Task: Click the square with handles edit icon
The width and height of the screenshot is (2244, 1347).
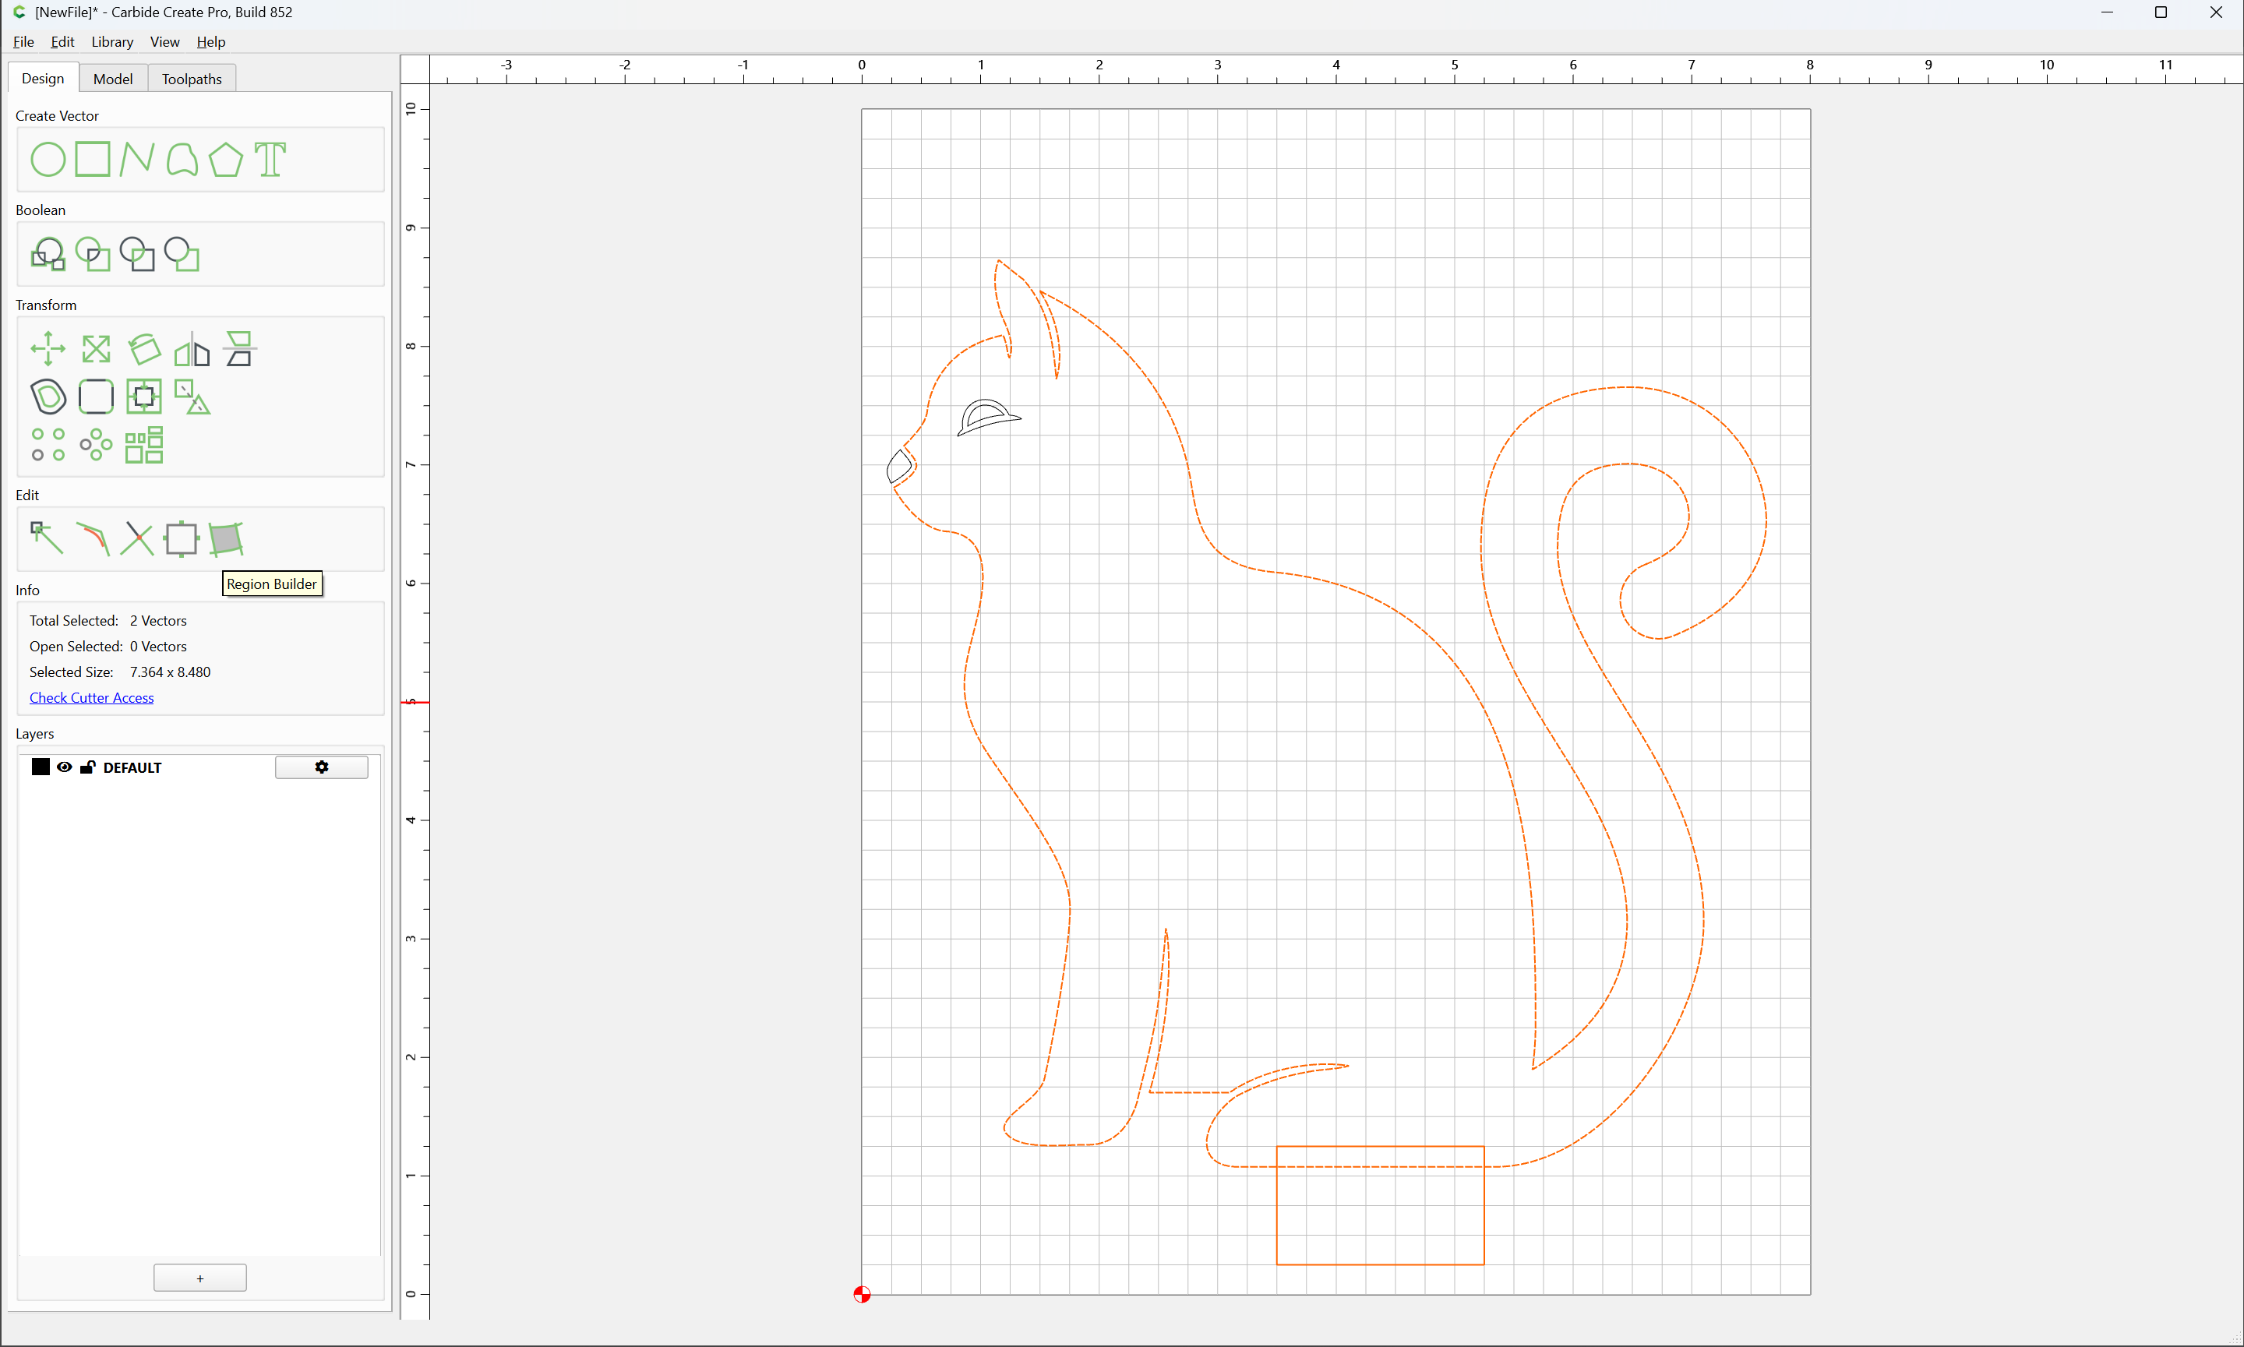Action: [182, 538]
